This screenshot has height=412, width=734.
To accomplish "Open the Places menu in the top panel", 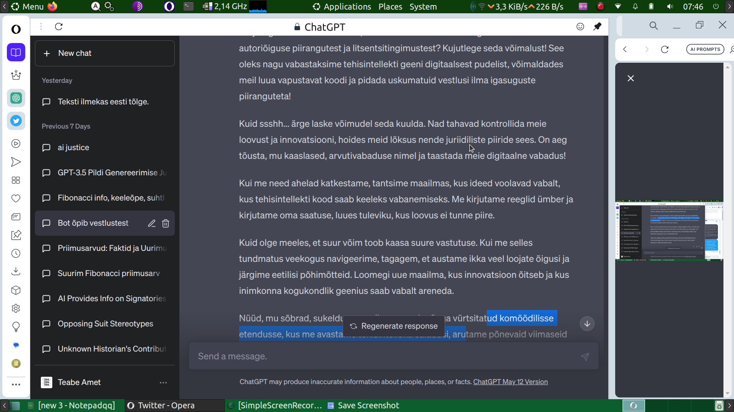I will [x=390, y=6].
